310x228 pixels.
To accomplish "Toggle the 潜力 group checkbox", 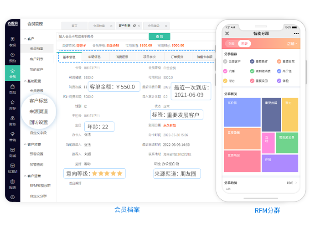I will [225, 81].
